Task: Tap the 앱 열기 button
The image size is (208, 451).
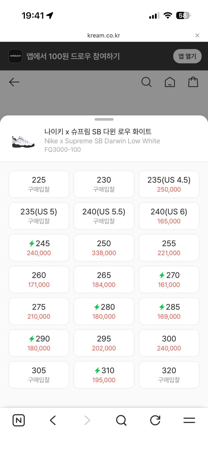Action: coord(187,56)
